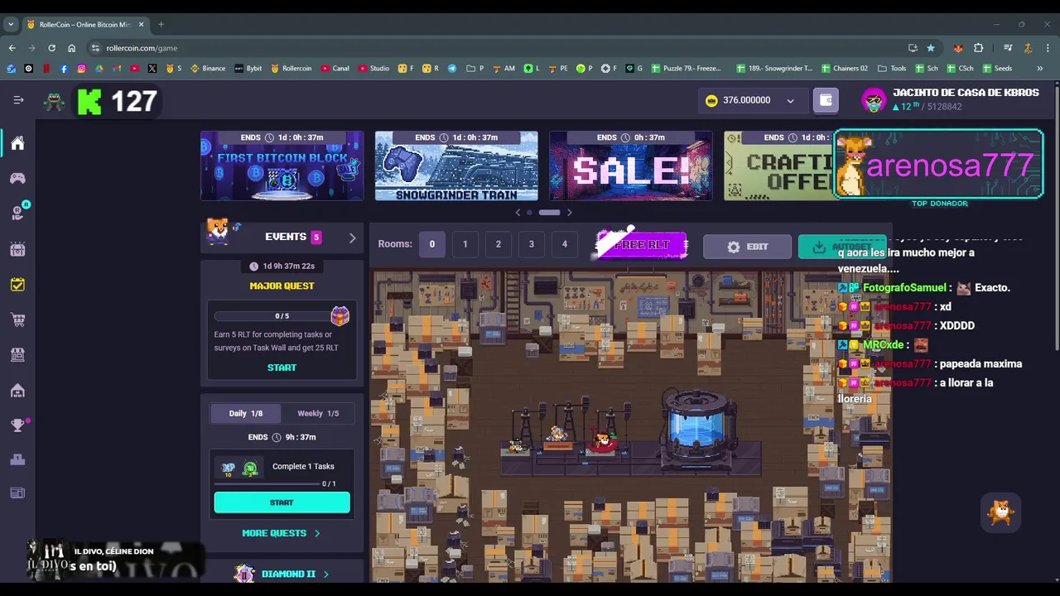The width and height of the screenshot is (1060, 596).
Task: Open the Rollercoin bookmark
Action: [x=291, y=69]
